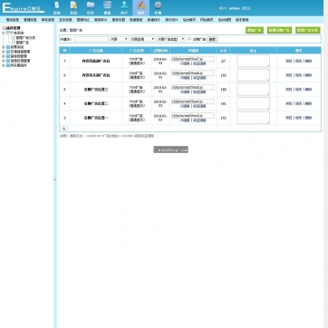Open the 插件 (Plugin) icon in header
Image resolution: width=328 pixels, height=328 pixels.
141,7
